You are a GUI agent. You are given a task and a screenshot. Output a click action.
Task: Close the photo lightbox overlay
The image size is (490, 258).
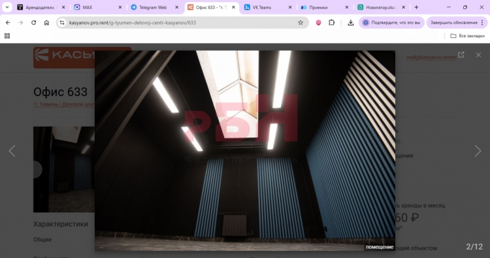click(478, 55)
